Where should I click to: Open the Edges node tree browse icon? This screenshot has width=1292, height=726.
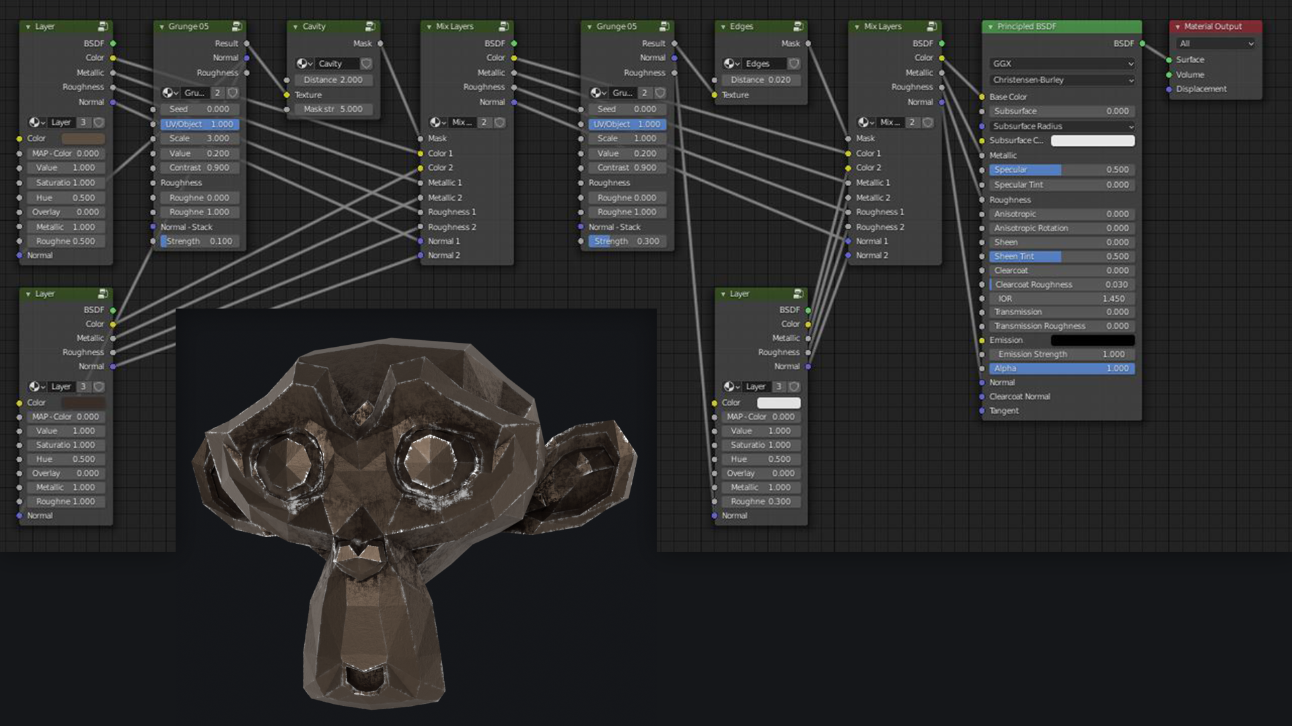[x=731, y=64]
